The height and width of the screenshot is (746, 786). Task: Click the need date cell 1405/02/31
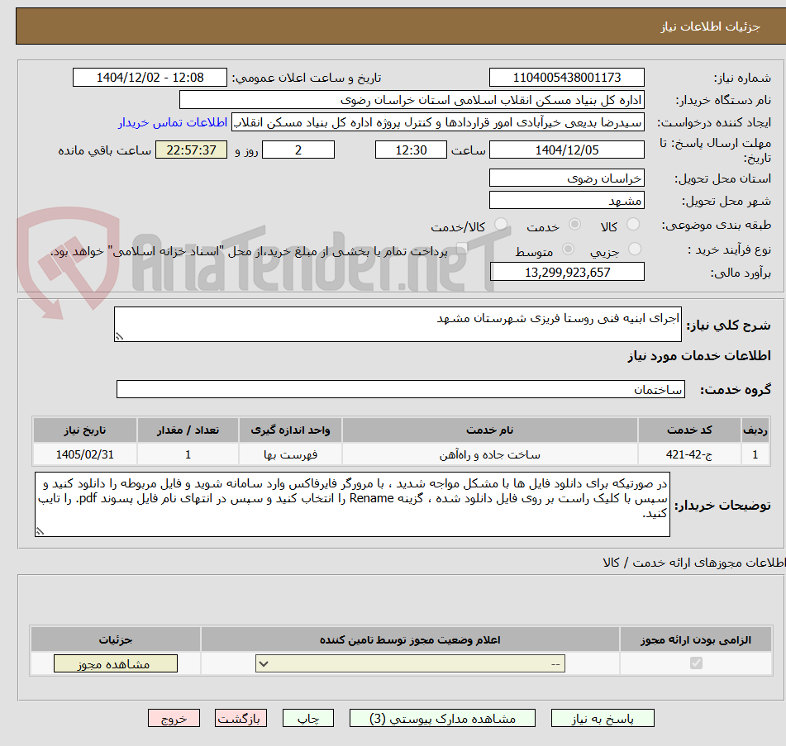84,454
